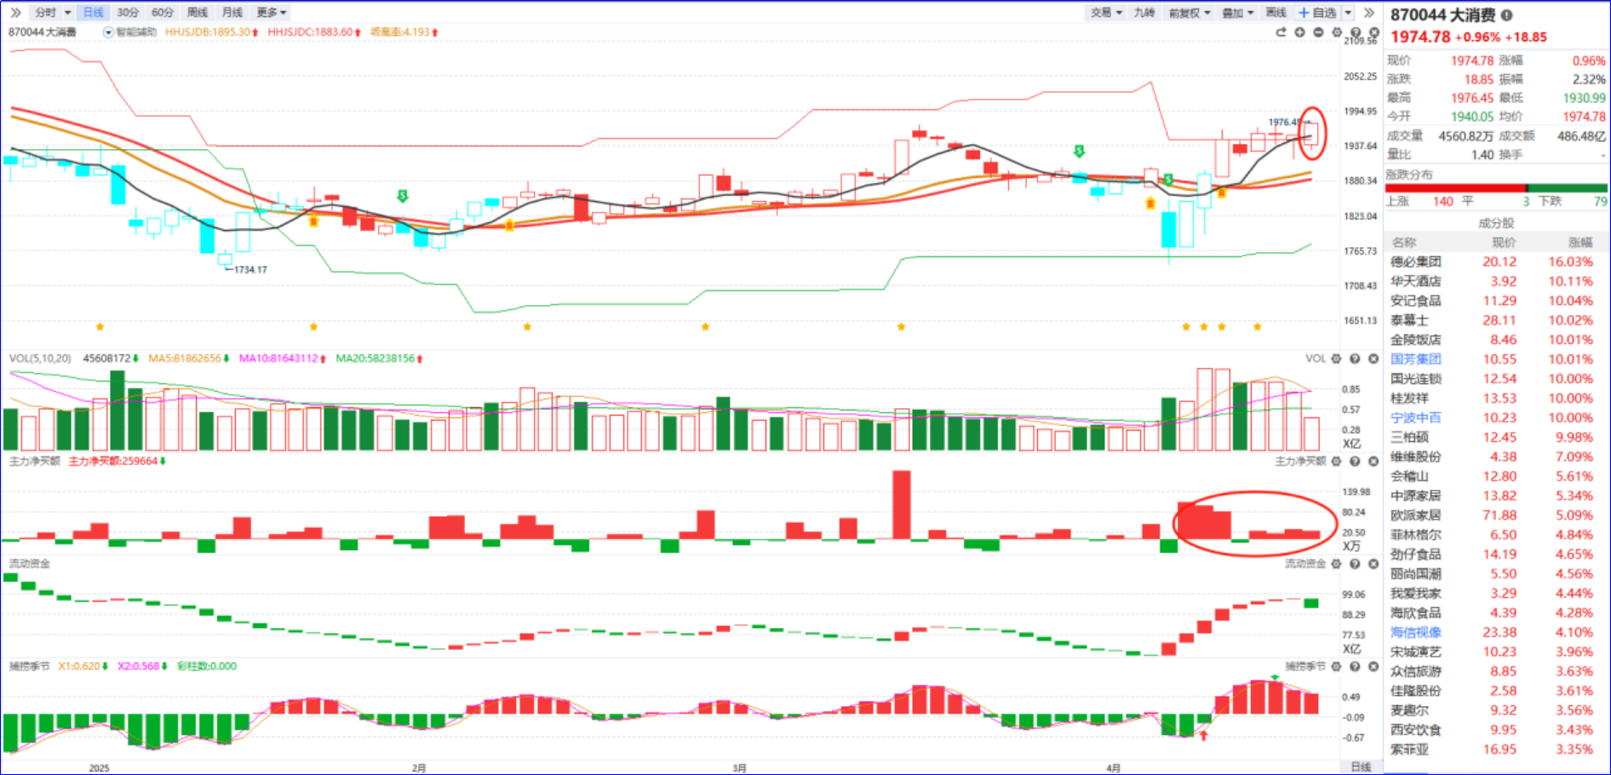Switch to 60分 period tab
This screenshot has width=1611, height=775.
163,13
